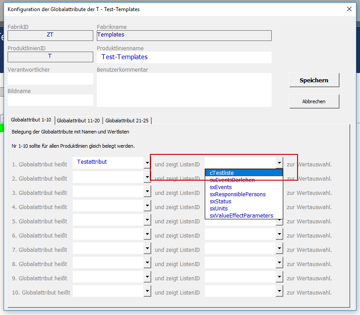360x315 pixels.
Task: Click the Verantwortlicher input field
Action: click(x=50, y=79)
